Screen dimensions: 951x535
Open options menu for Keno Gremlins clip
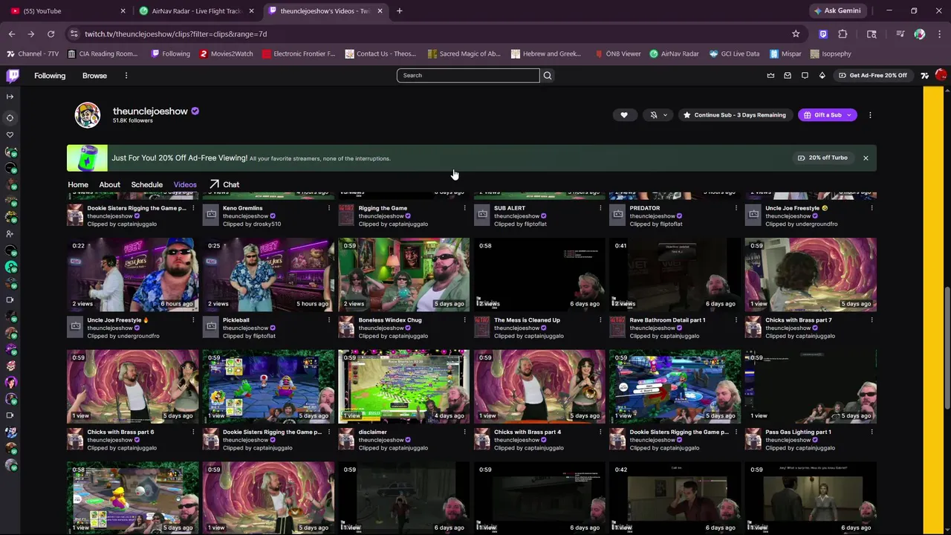329,209
